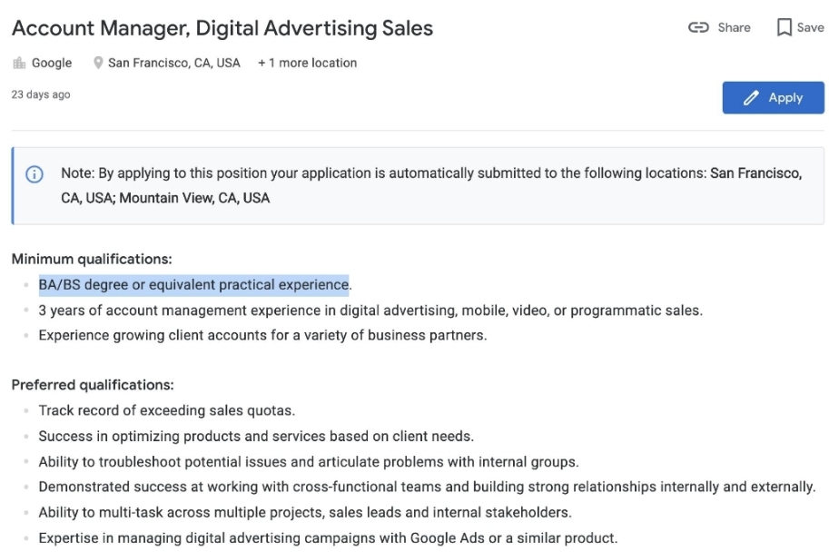Click the Share text label
The image size is (829, 552).
point(734,27)
